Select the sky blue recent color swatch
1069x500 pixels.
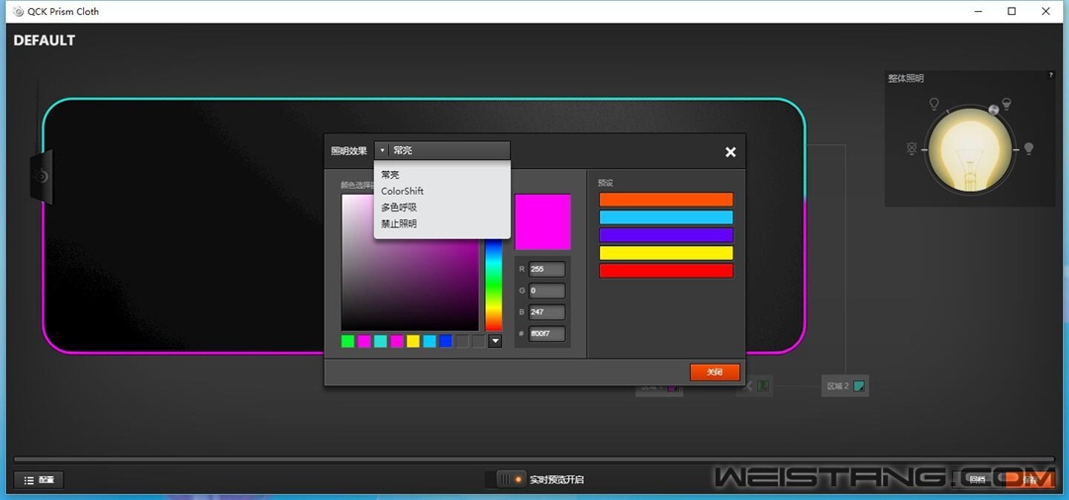point(430,342)
